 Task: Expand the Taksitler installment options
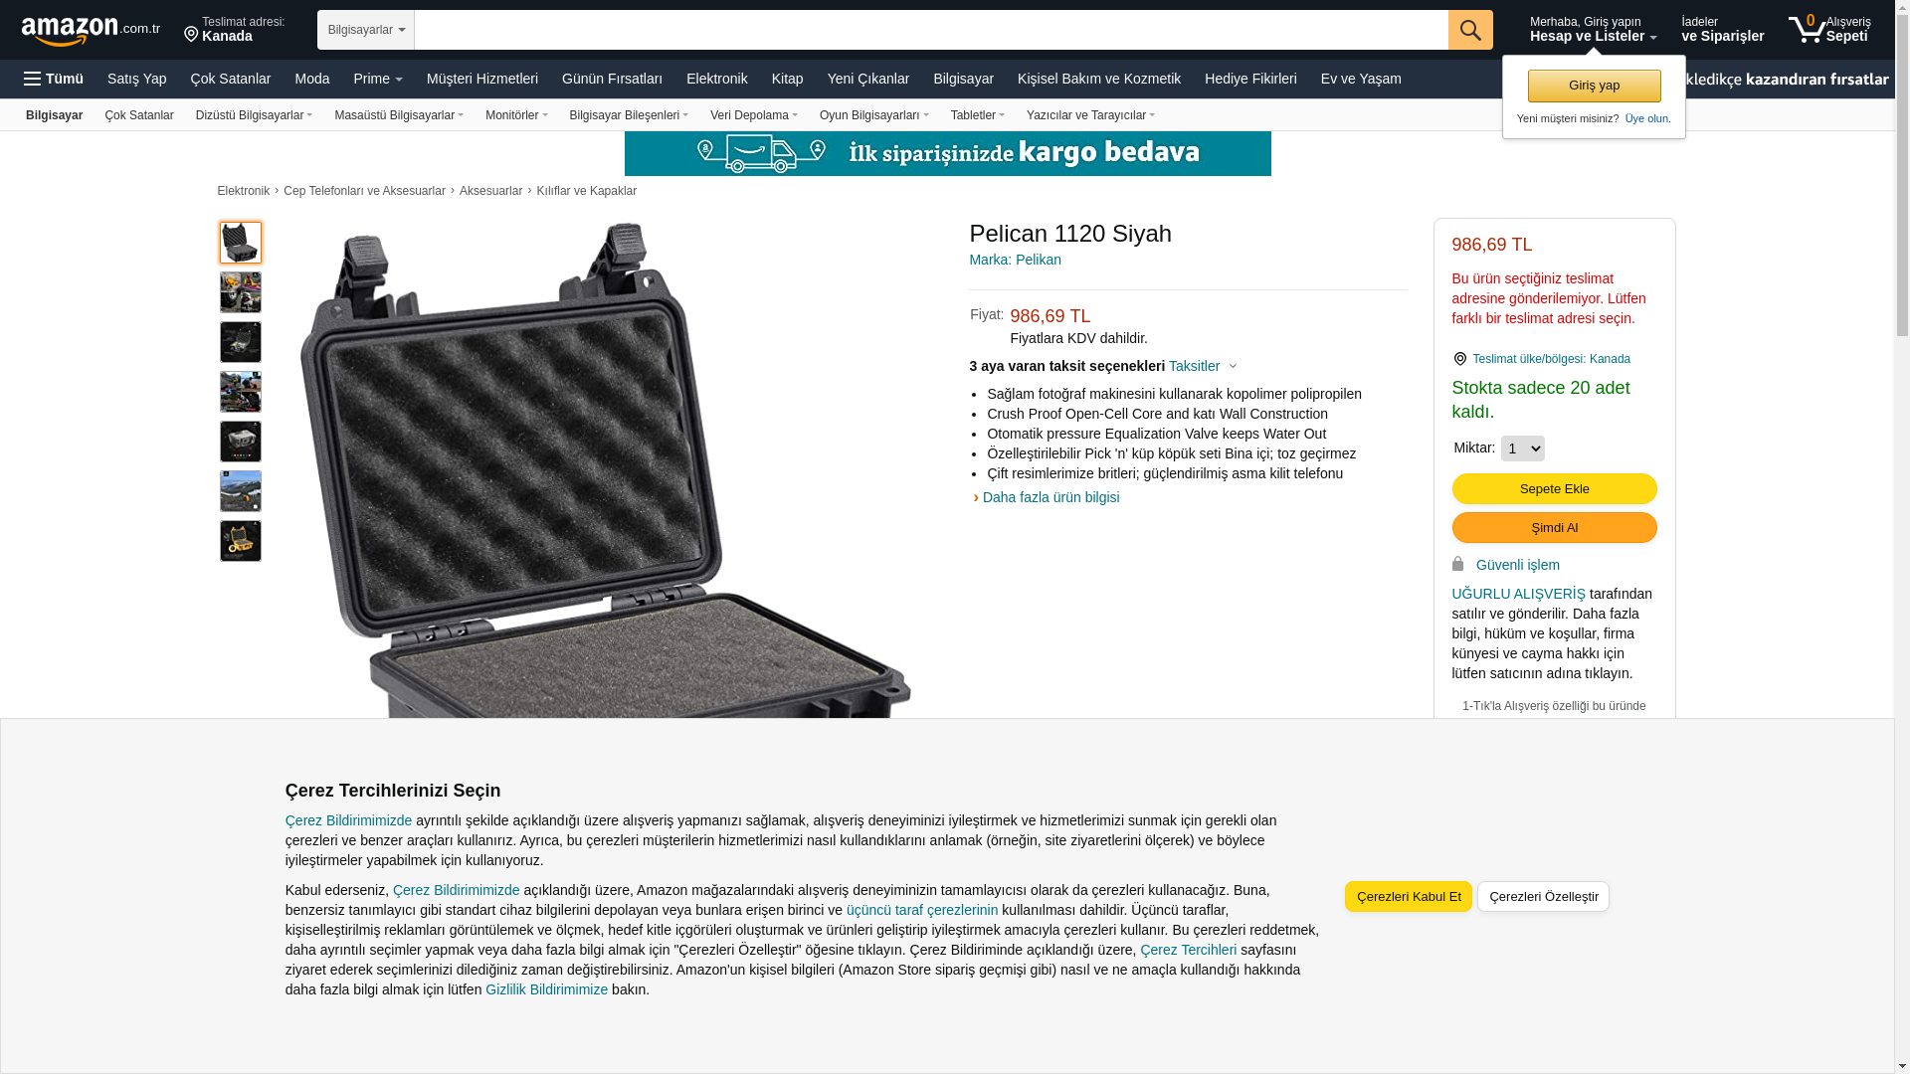pos(1203,366)
